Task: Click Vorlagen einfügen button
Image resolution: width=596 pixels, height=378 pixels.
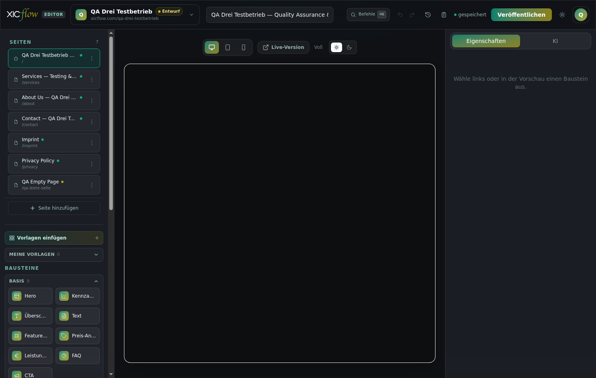Action: (54, 238)
